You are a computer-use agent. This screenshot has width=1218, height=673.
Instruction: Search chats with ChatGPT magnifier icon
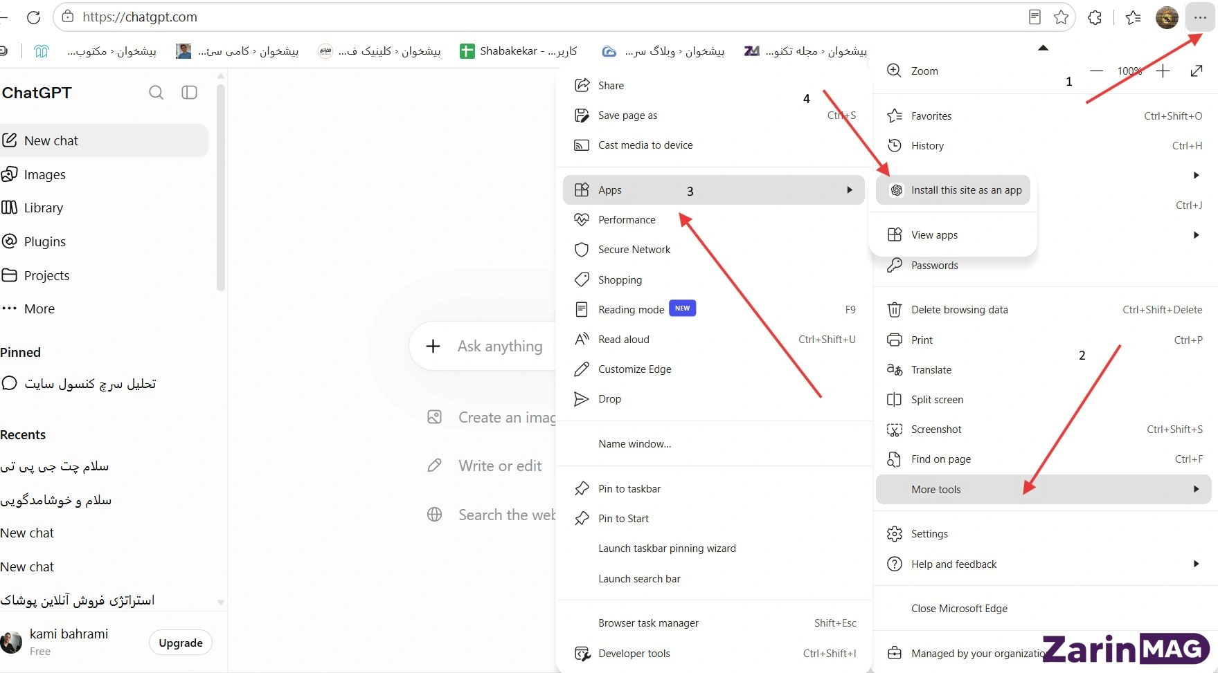click(x=156, y=93)
